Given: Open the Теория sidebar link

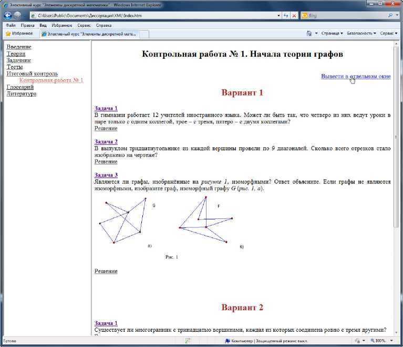Looking at the screenshot, I should click(x=16, y=54).
